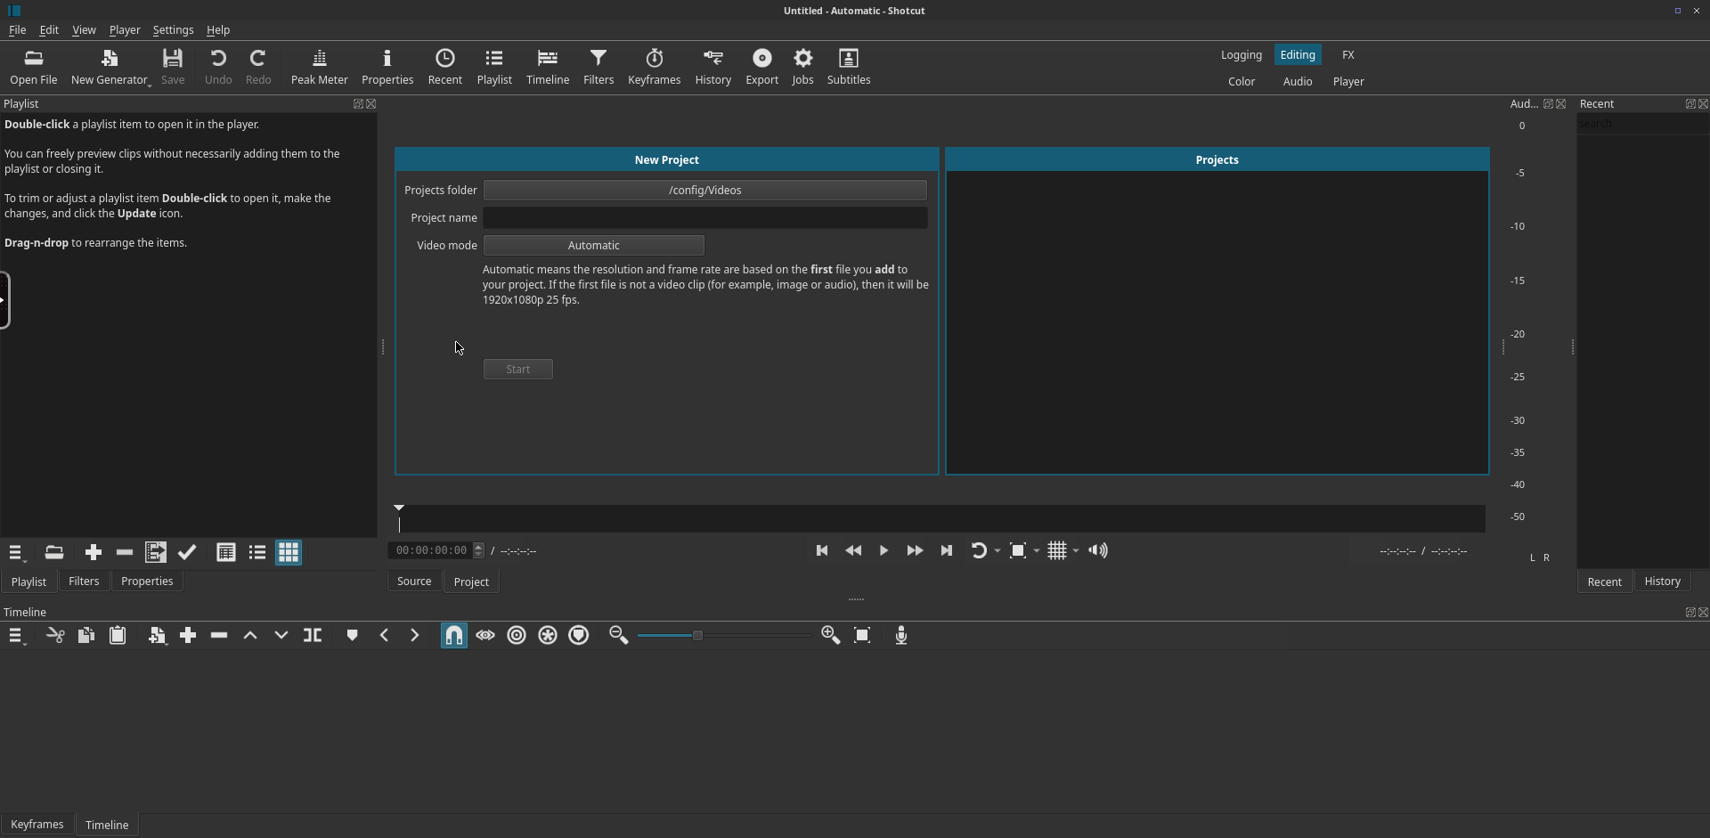Switch to the Filters tab below the playlist
This screenshot has width=1710, height=838.
[x=84, y=582]
